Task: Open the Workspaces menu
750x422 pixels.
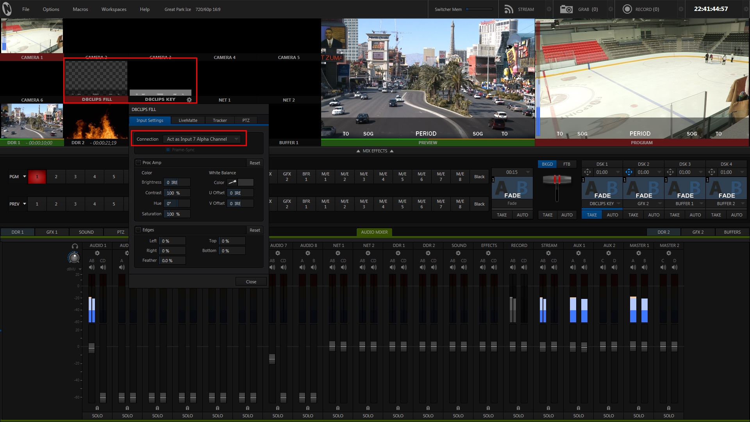Action: point(114,9)
